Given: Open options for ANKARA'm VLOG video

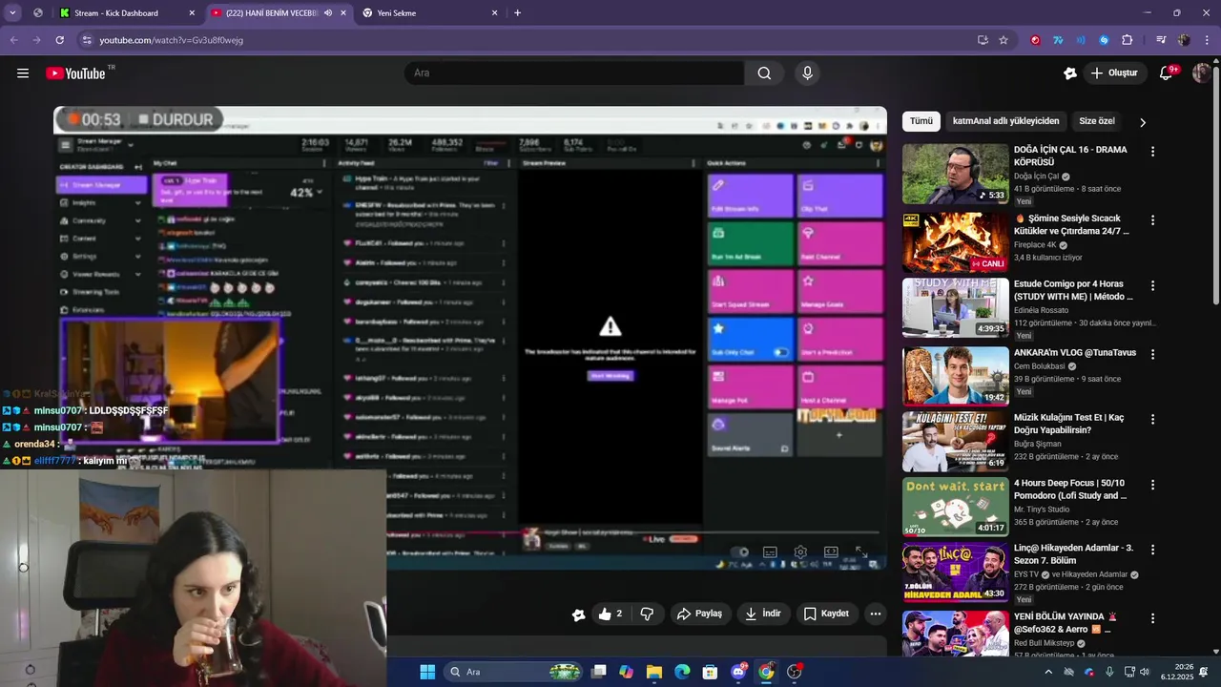Looking at the screenshot, I should pyautogui.click(x=1152, y=354).
